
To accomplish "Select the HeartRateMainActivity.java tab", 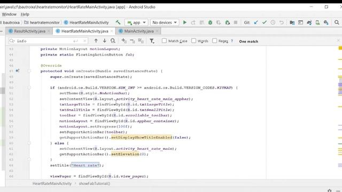I will coord(84,31).
